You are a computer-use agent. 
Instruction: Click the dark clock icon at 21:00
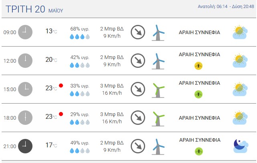(25, 146)
